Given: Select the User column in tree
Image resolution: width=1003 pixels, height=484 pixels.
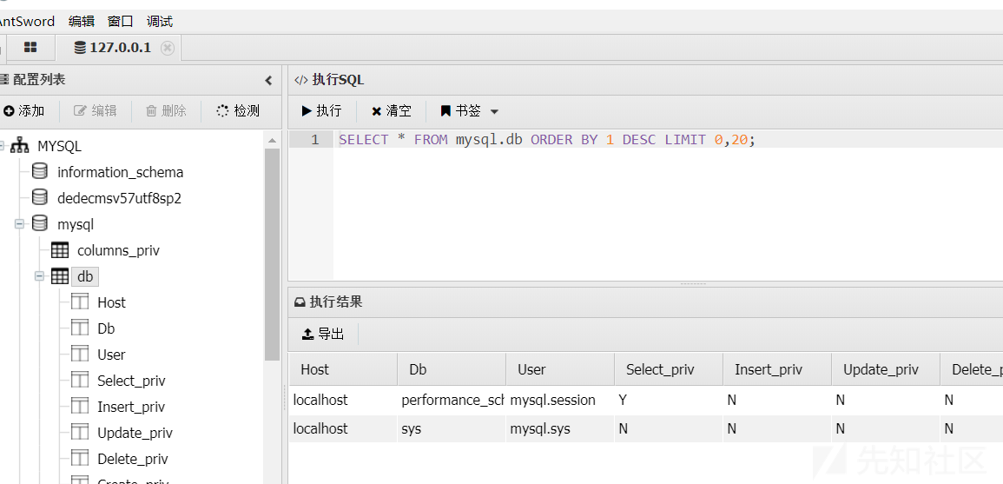Looking at the screenshot, I should [x=111, y=355].
